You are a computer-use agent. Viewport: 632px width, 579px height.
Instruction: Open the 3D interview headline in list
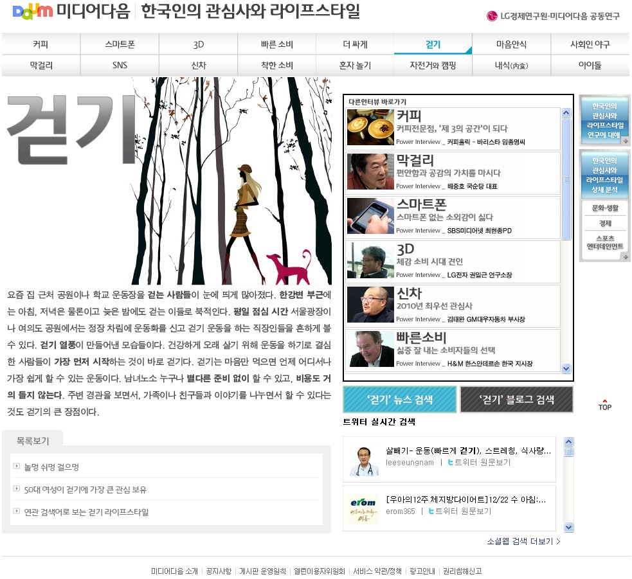[406, 249]
